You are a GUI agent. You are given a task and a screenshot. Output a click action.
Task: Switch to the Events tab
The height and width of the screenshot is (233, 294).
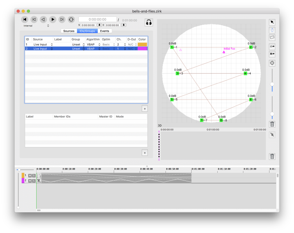(x=104, y=31)
